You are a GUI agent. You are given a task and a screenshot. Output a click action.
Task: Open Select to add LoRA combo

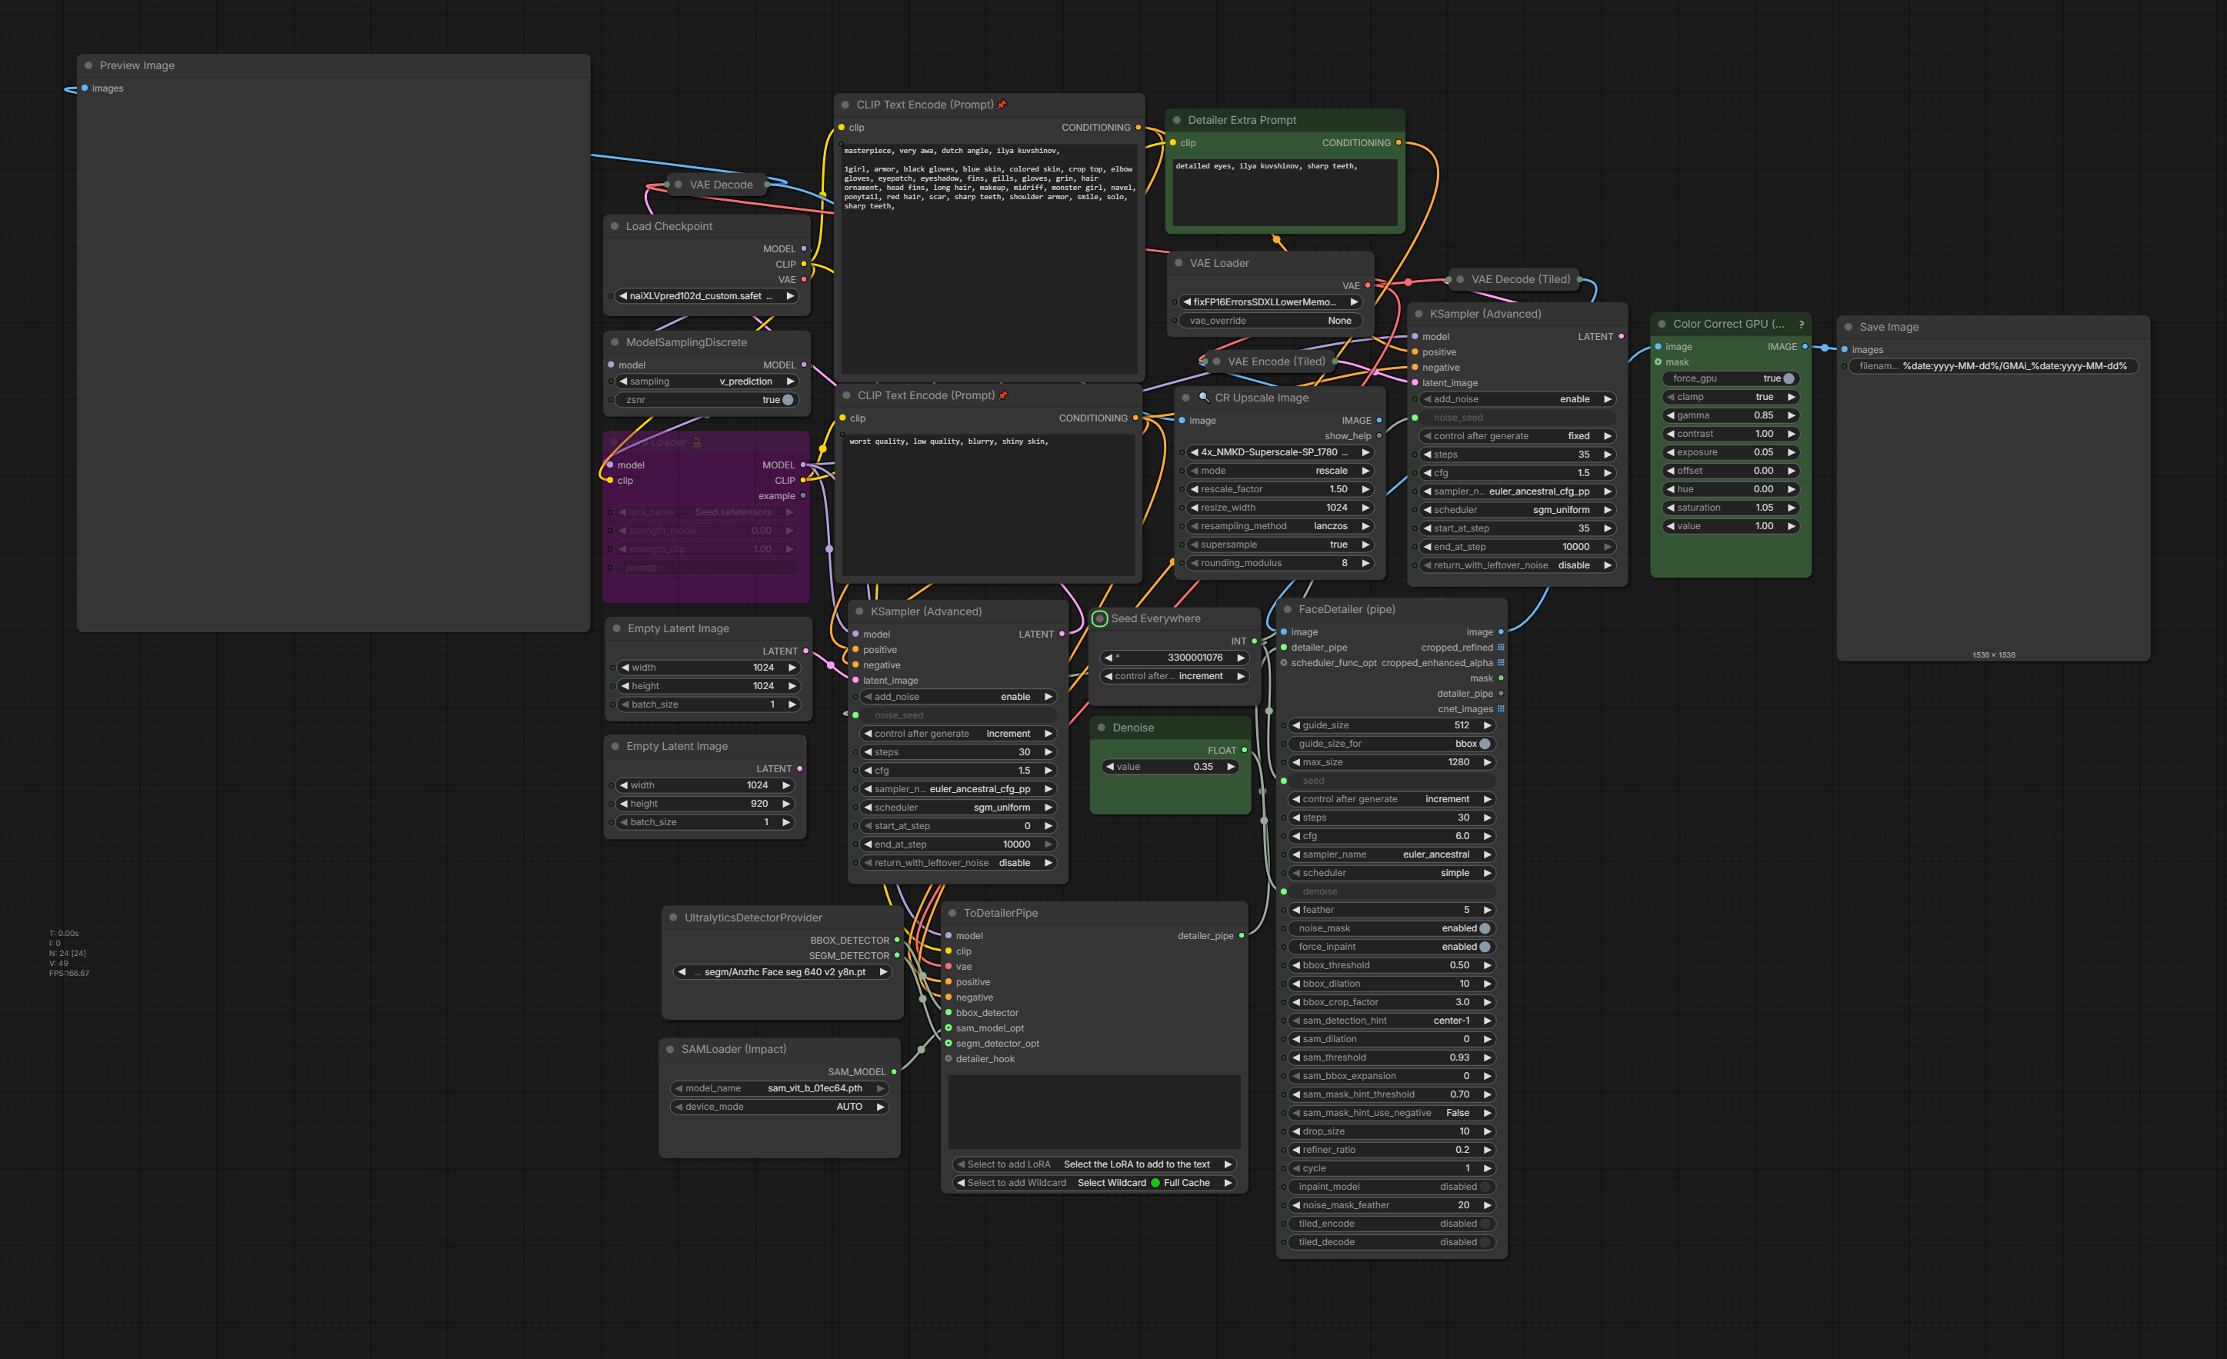[x=1094, y=1164]
